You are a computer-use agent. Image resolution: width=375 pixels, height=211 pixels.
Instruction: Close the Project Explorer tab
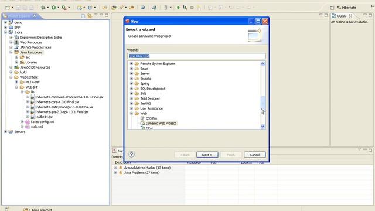[x=35, y=16]
